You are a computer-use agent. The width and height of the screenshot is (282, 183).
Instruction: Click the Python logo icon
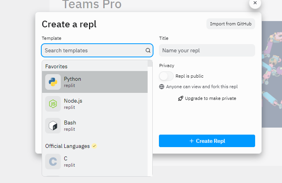point(53,82)
